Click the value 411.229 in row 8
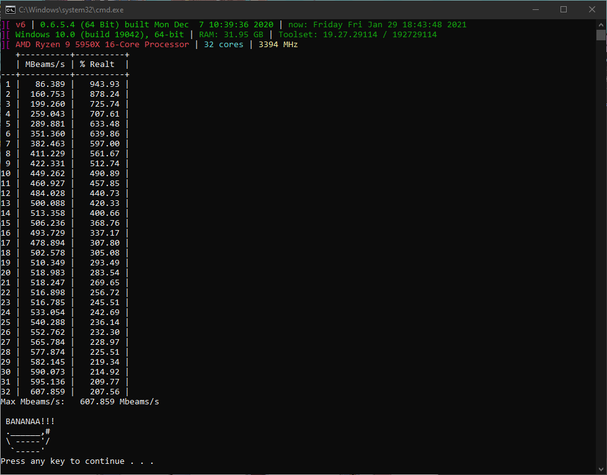607x475 pixels. coord(48,154)
